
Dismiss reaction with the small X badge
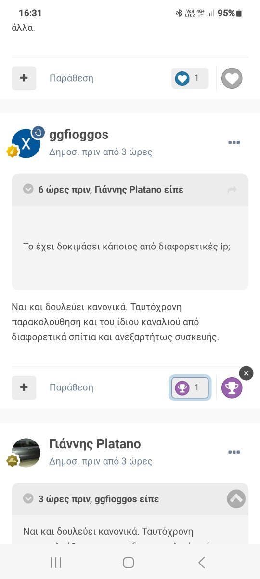[x=246, y=373]
